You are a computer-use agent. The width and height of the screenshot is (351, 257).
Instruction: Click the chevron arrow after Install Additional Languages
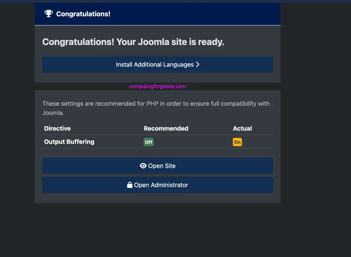click(x=198, y=65)
